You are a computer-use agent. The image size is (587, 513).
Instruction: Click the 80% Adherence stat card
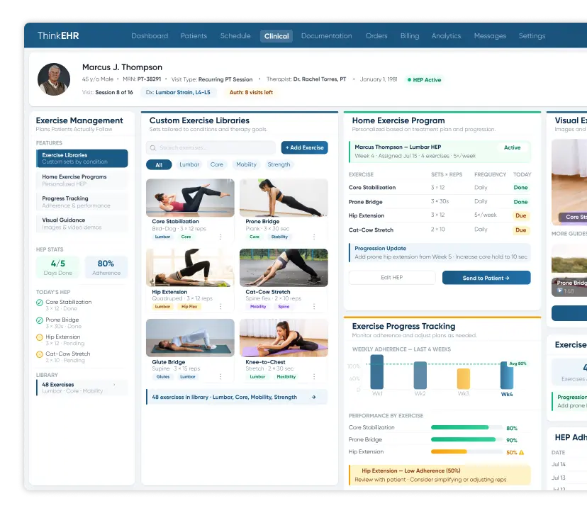106,267
